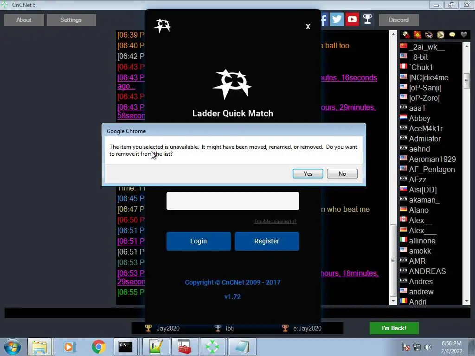Focus the white password input field
Image resolution: width=475 pixels, height=356 pixels.
pos(233,201)
